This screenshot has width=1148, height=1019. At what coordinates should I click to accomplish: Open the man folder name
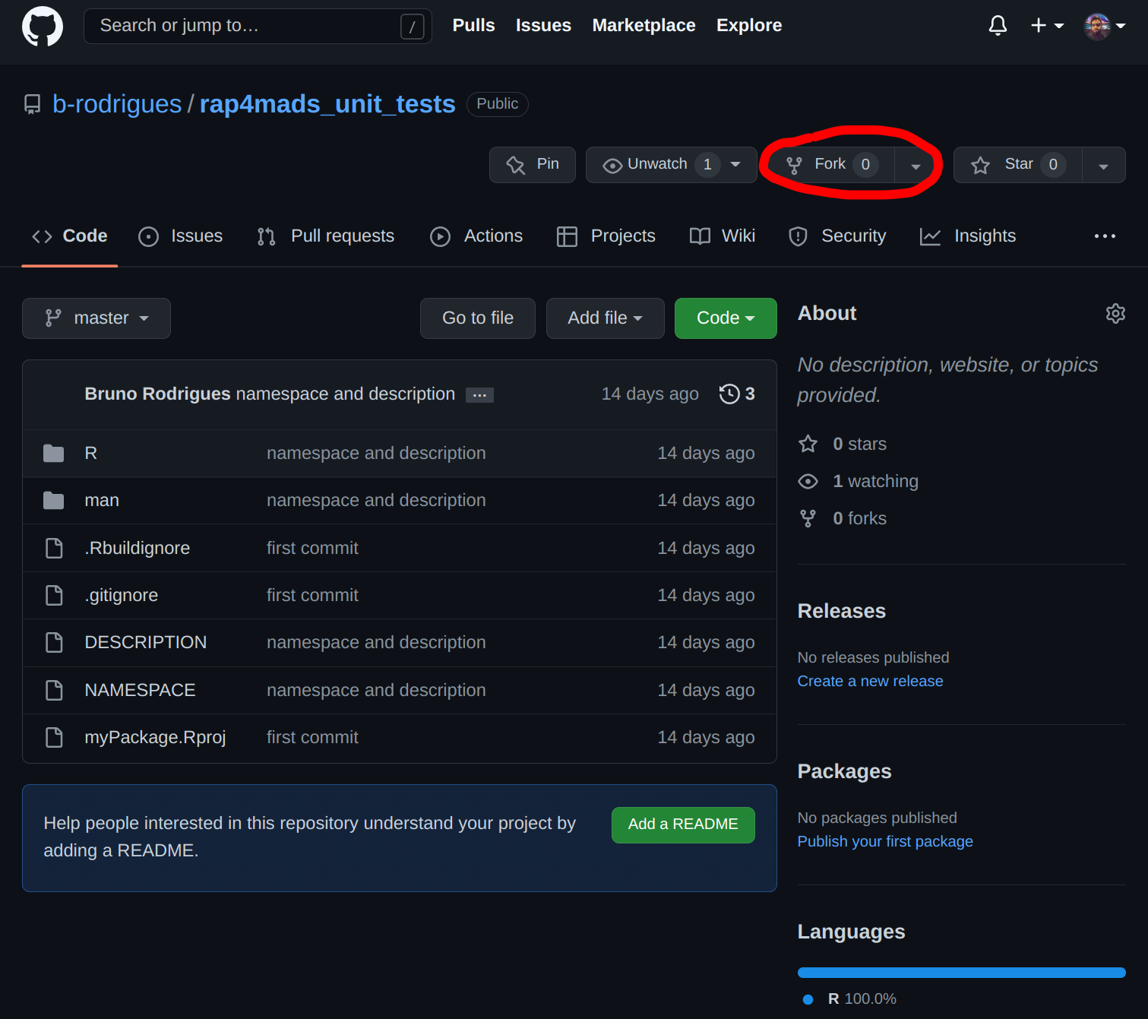tap(102, 501)
